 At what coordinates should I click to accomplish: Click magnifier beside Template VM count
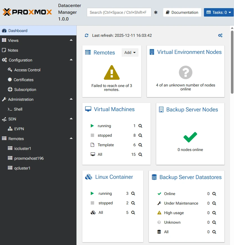click(140, 145)
